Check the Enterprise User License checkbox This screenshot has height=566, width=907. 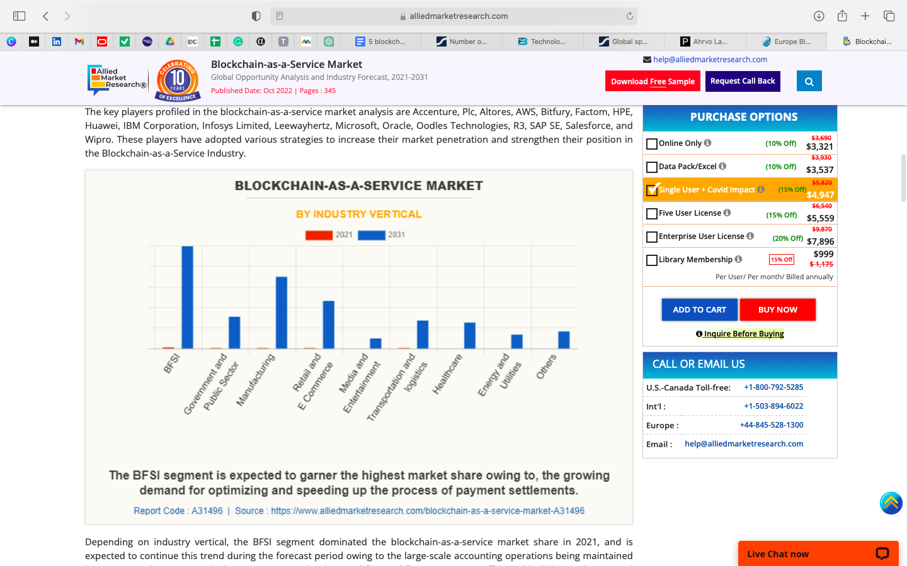(652, 237)
